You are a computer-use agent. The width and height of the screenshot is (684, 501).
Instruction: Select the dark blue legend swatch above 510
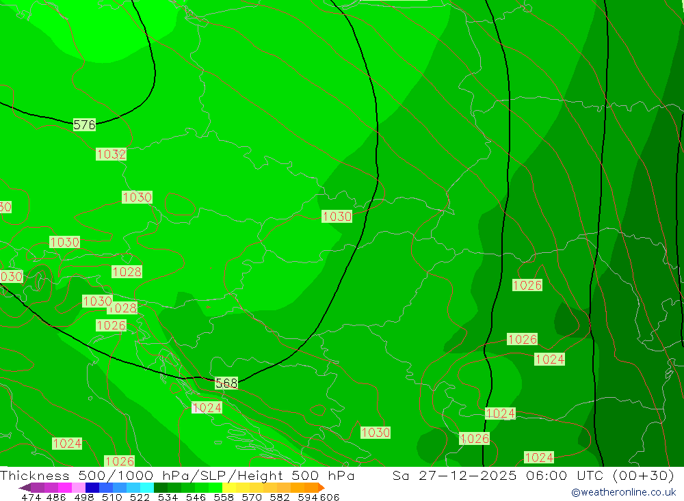coord(92,487)
